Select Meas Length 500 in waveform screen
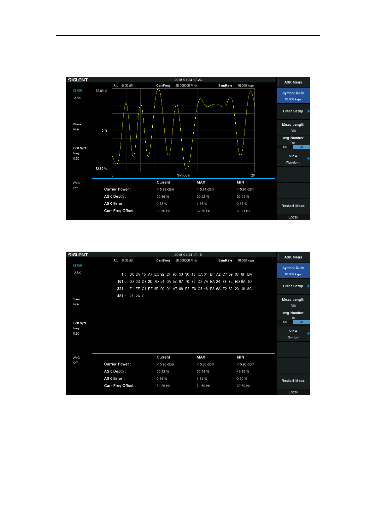 293,127
